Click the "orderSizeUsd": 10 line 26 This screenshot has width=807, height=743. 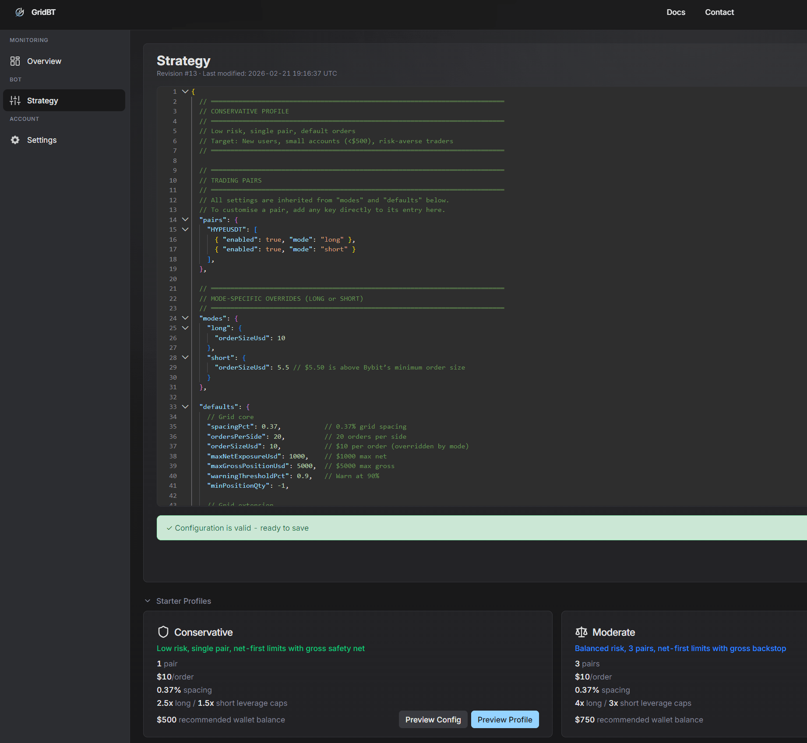(x=250, y=338)
